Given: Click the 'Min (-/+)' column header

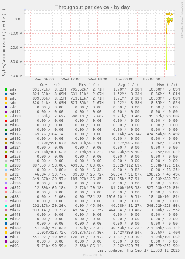Looking at the screenshot, I should coord(89,85).
